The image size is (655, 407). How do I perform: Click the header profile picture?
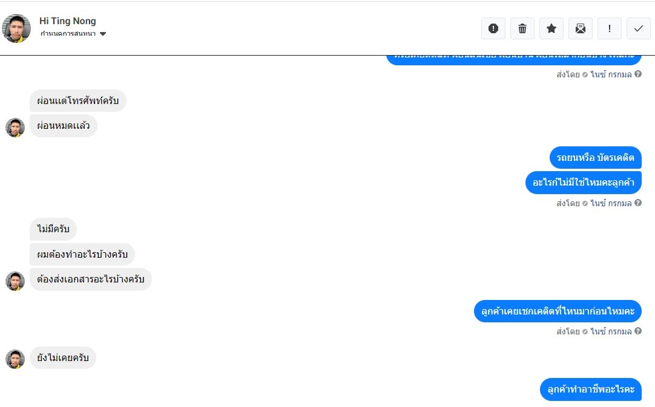[x=16, y=28]
